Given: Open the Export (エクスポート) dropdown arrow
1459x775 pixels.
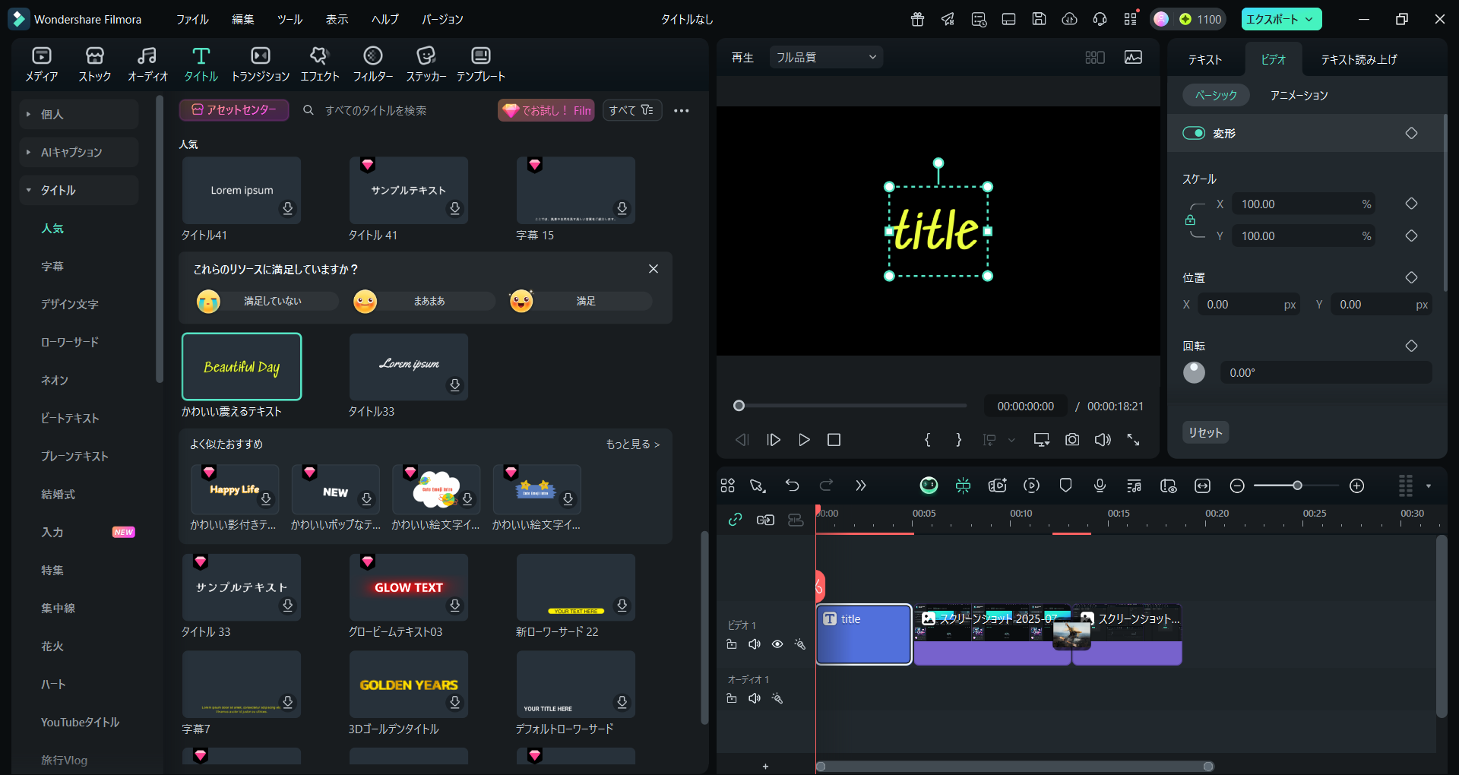Looking at the screenshot, I should coord(1309,19).
